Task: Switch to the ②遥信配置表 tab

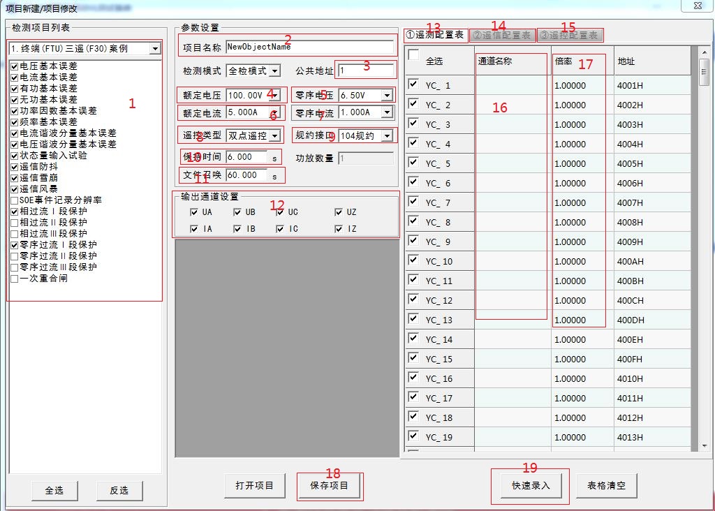Action: pyautogui.click(x=501, y=35)
